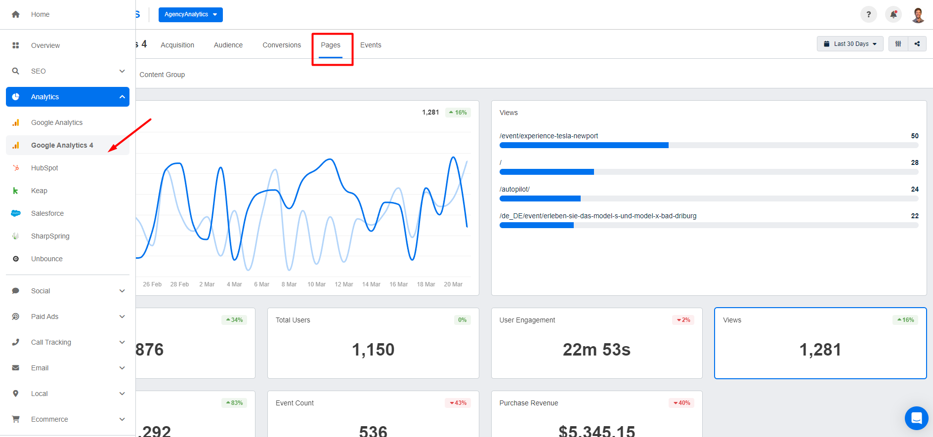Screen dimensions: 933x437
Task: Switch to the Events tab
Action: click(370, 45)
